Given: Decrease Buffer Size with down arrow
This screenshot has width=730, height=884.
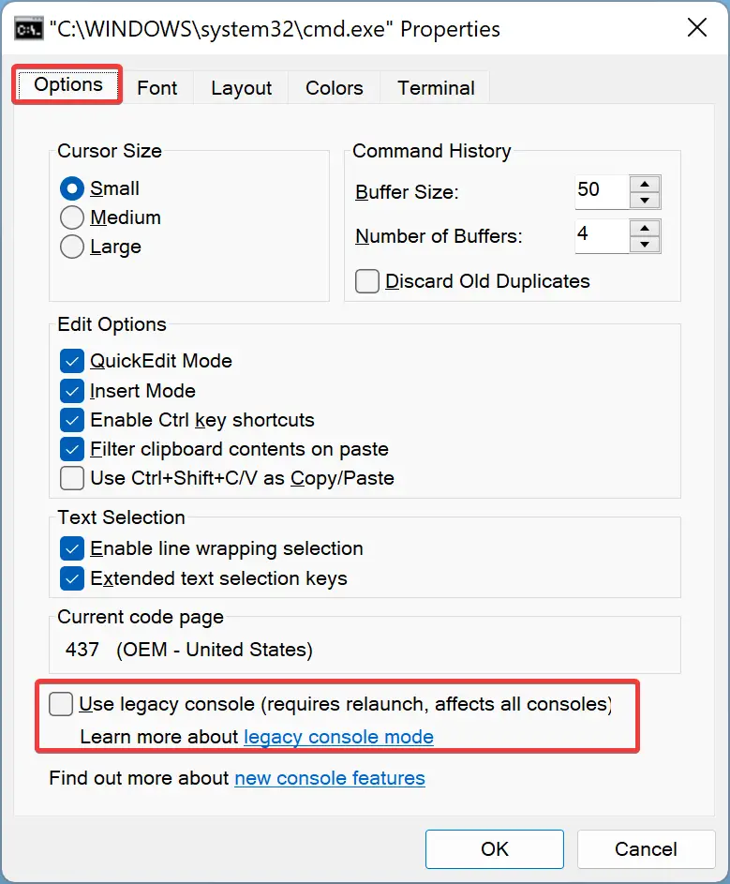Looking at the screenshot, I should pos(645,200).
